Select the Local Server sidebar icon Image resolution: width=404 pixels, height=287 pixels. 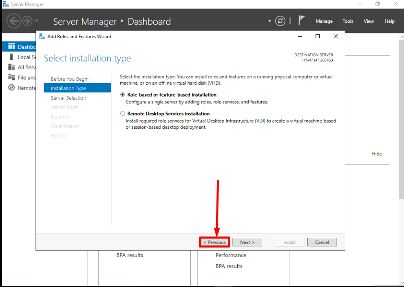pyautogui.click(x=11, y=57)
